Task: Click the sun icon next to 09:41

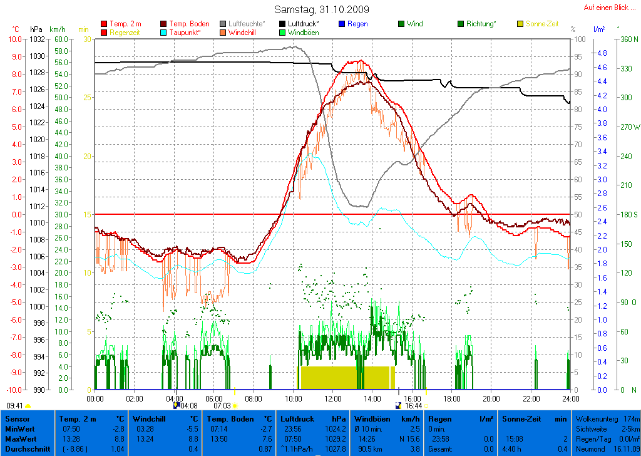Action: coord(28,406)
